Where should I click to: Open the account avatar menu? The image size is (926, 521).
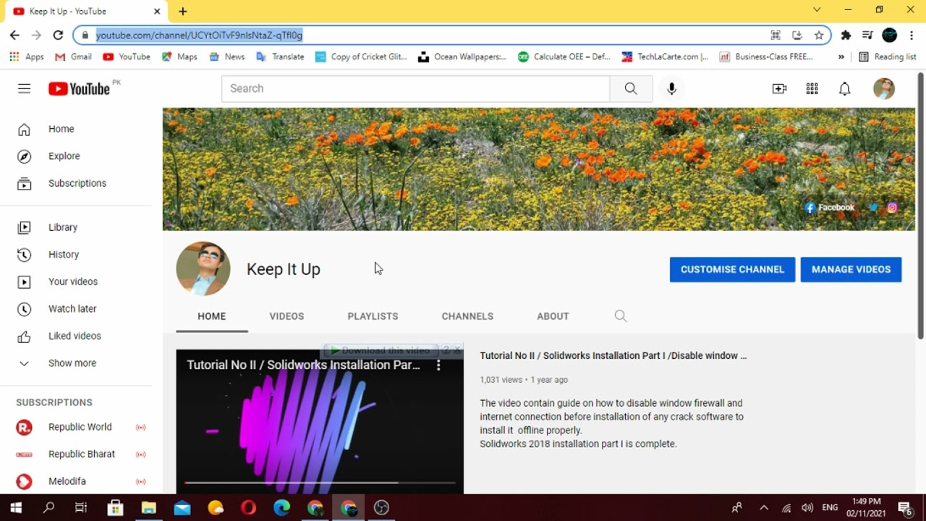click(x=884, y=88)
